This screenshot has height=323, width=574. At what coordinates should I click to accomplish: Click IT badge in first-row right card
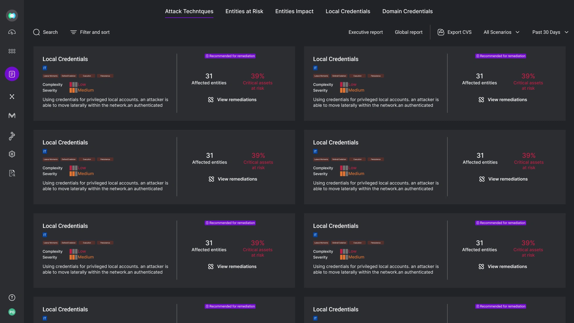pos(315,68)
